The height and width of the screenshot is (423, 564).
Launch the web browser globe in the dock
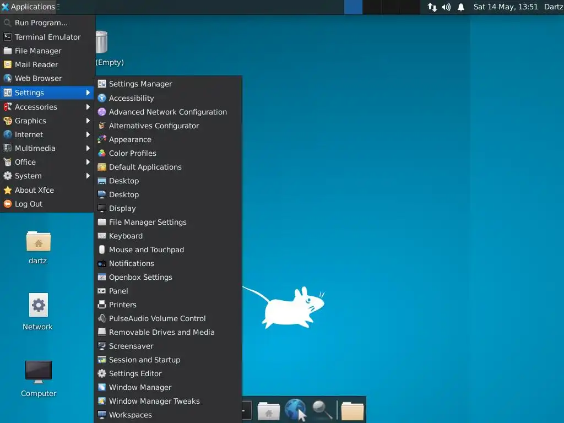[x=295, y=410]
